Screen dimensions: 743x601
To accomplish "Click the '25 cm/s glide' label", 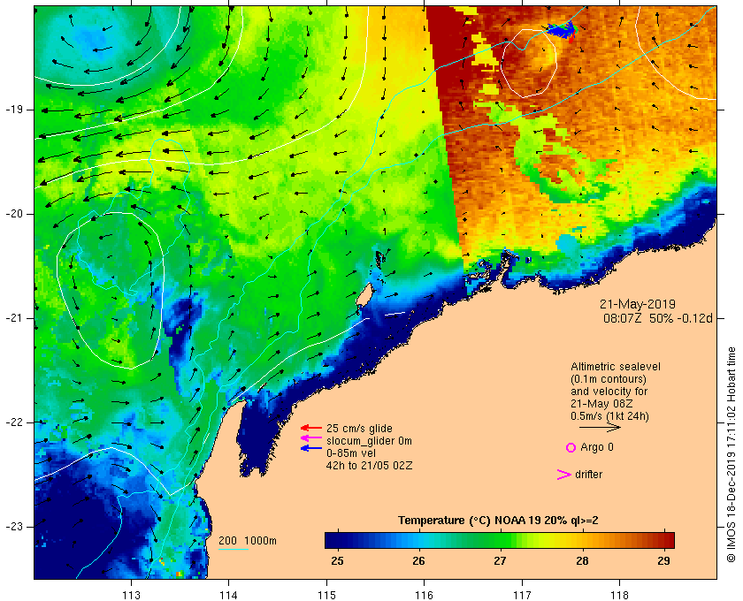I will click(359, 428).
